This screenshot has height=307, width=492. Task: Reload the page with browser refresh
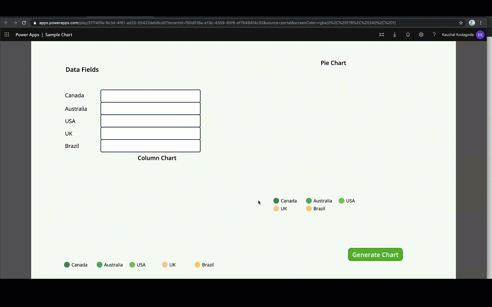pyautogui.click(x=24, y=23)
